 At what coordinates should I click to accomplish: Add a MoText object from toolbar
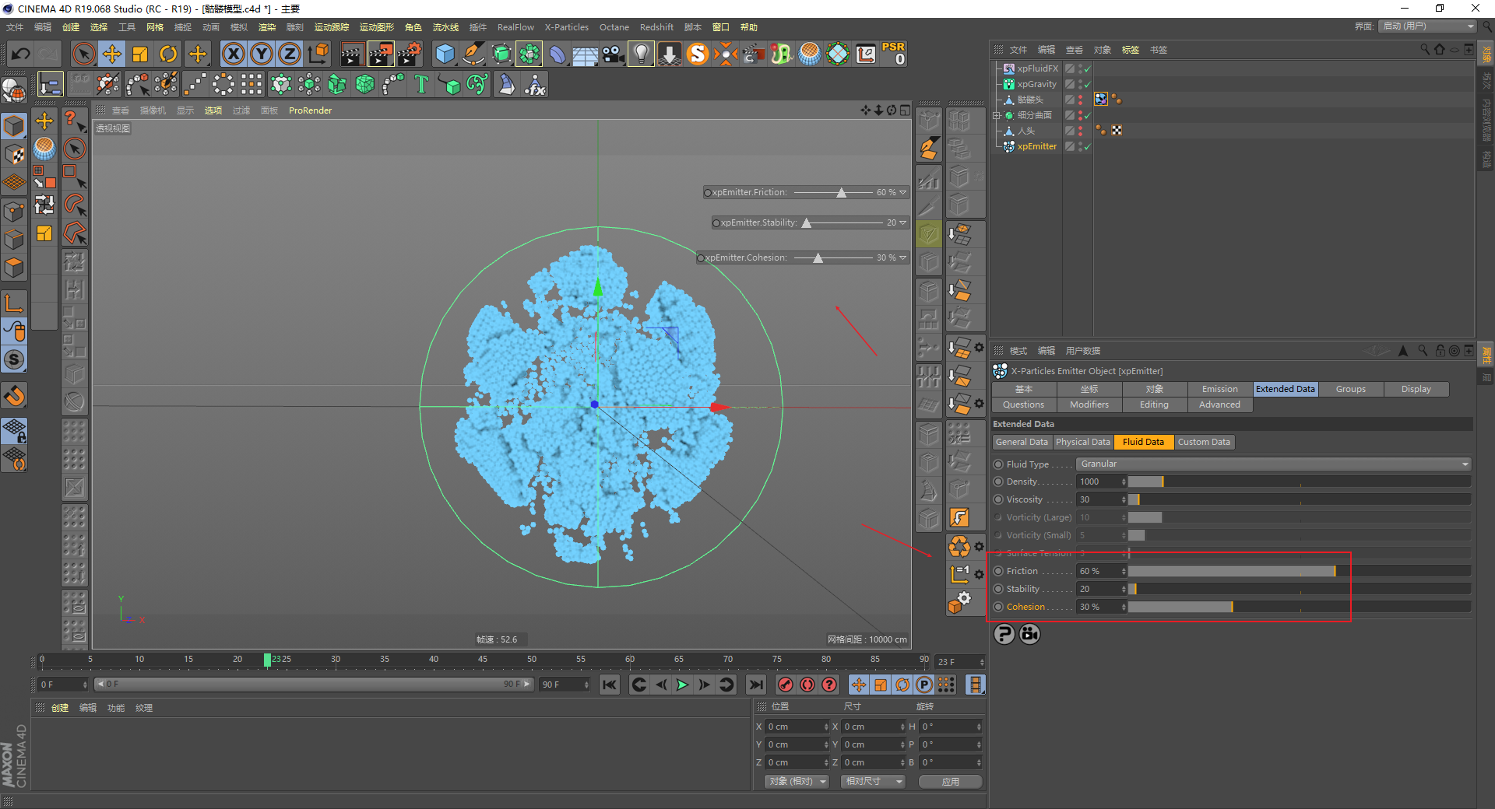(x=421, y=84)
